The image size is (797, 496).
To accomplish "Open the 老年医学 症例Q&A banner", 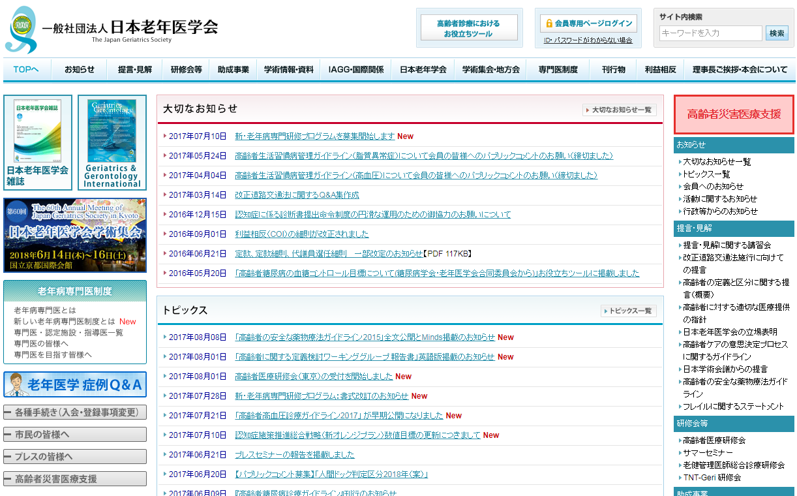I will click(x=75, y=384).
